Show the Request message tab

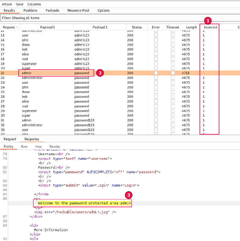coord(10,139)
